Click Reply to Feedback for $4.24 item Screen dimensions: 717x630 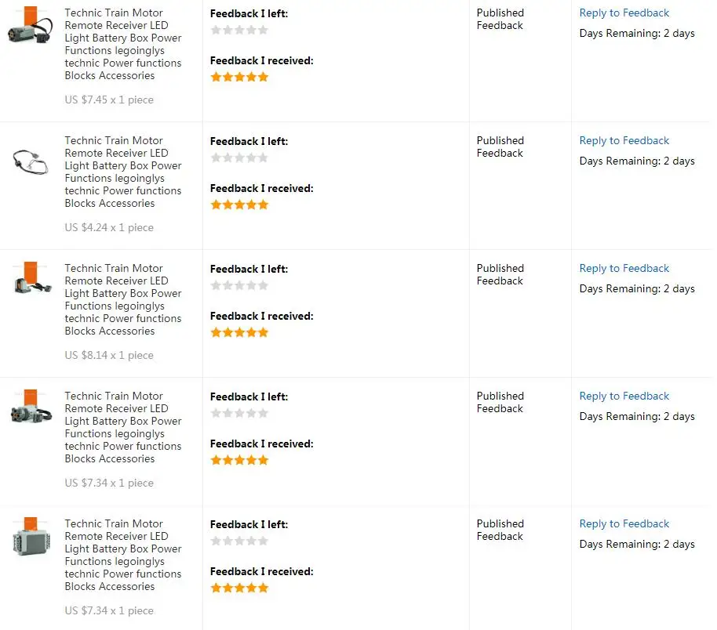624,141
